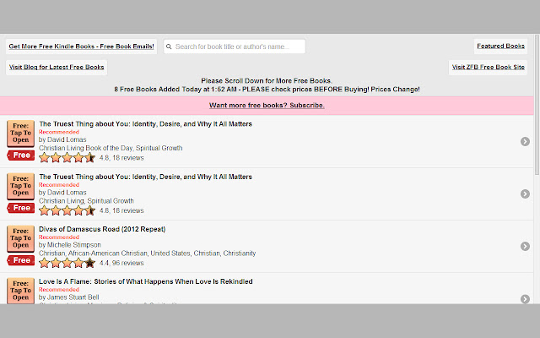Click '8 Free Books Added Today' notice
Image resolution: width=540 pixels, height=338 pixels.
[267, 90]
